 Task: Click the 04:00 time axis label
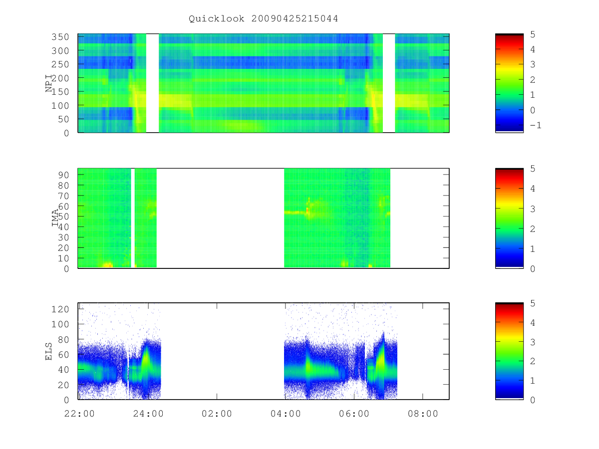286,414
